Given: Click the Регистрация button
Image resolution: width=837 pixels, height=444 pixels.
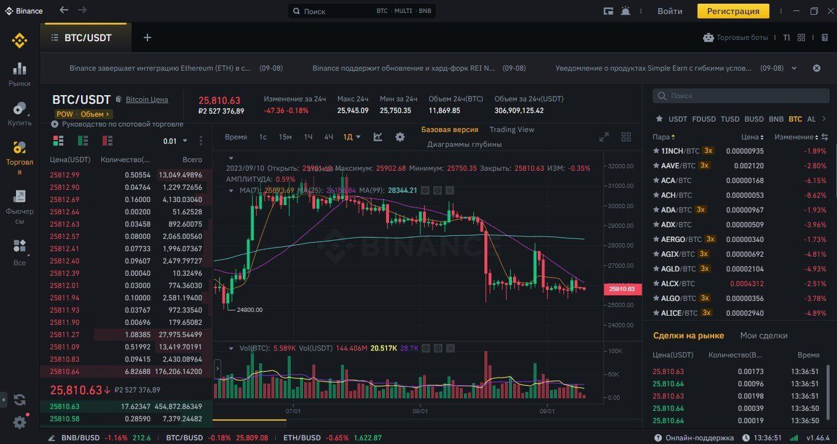Looking at the screenshot, I should 733,11.
